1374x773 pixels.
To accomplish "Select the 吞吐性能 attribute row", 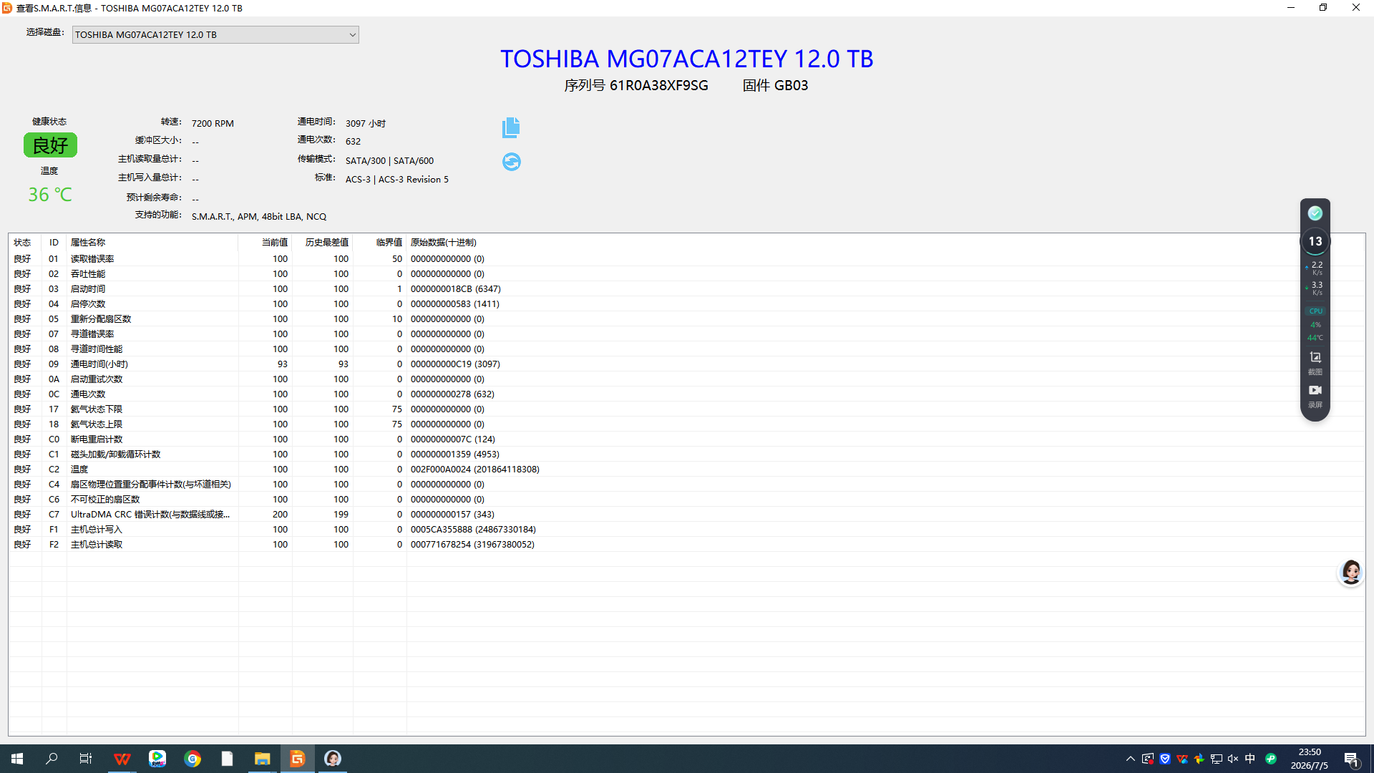I will click(687, 274).
